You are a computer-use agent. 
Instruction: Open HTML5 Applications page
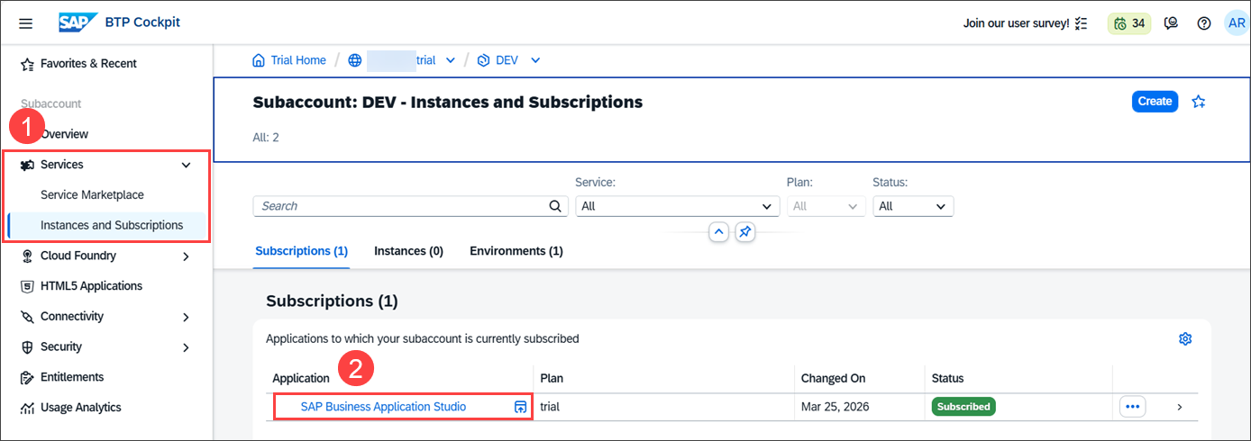(91, 286)
